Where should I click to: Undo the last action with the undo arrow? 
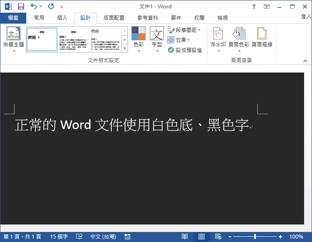tap(34, 7)
